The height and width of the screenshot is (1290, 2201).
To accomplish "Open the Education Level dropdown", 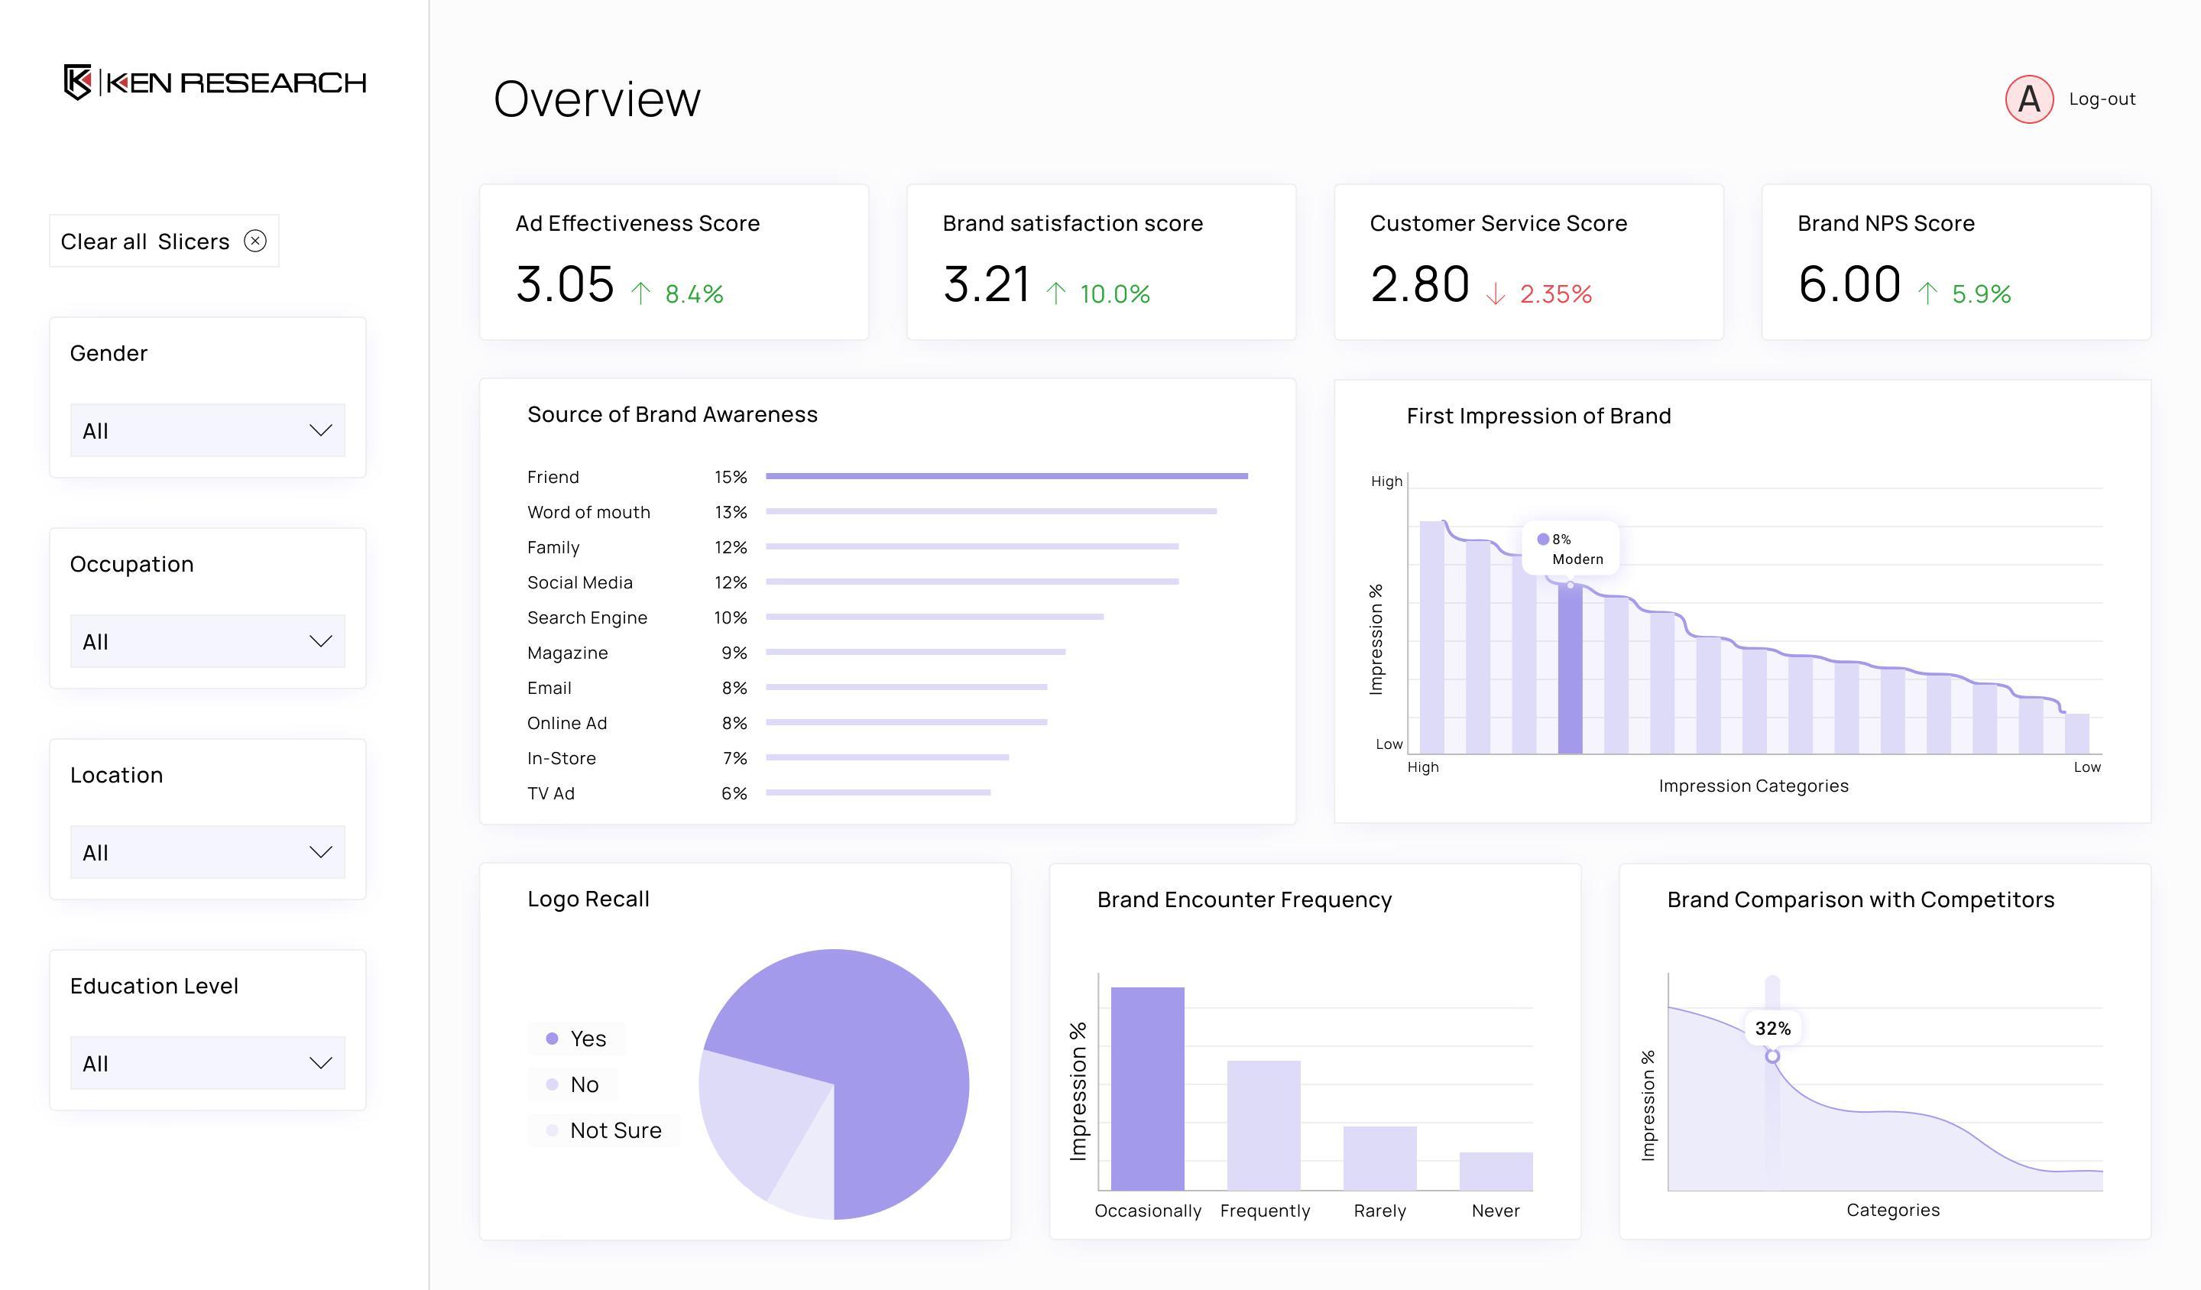I will pos(207,1062).
